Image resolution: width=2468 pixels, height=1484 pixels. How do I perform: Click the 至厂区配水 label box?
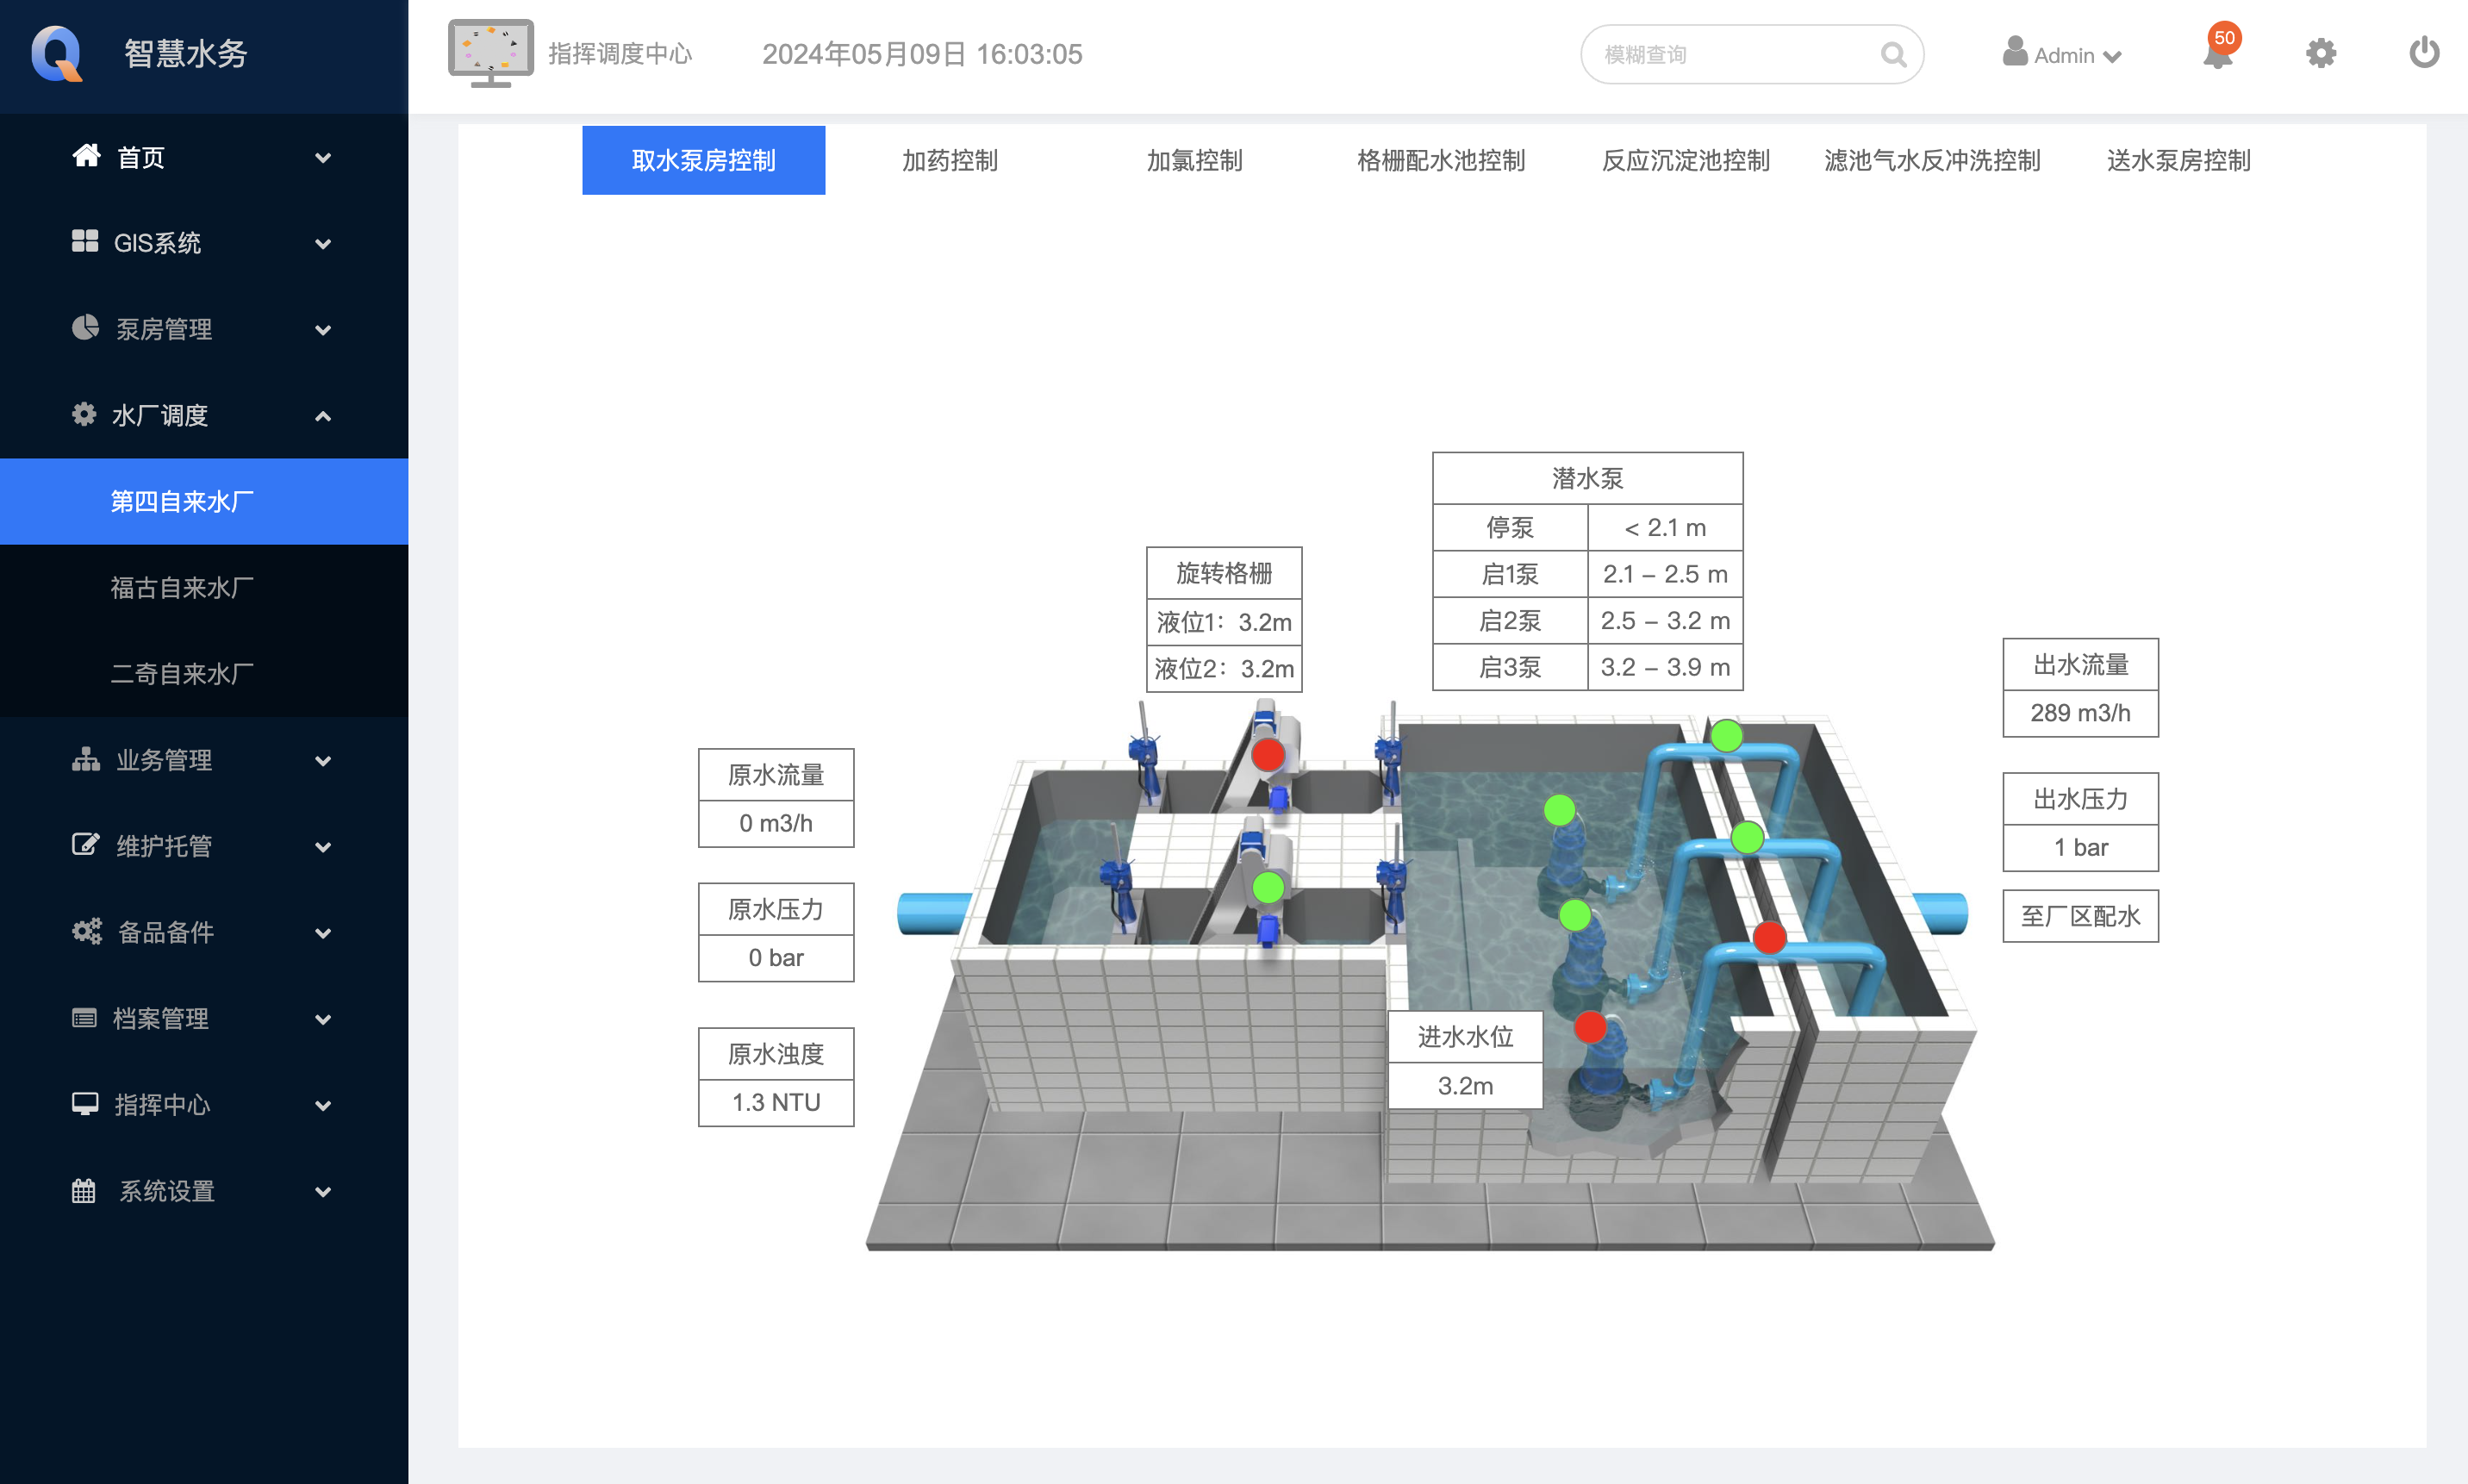click(x=2080, y=916)
